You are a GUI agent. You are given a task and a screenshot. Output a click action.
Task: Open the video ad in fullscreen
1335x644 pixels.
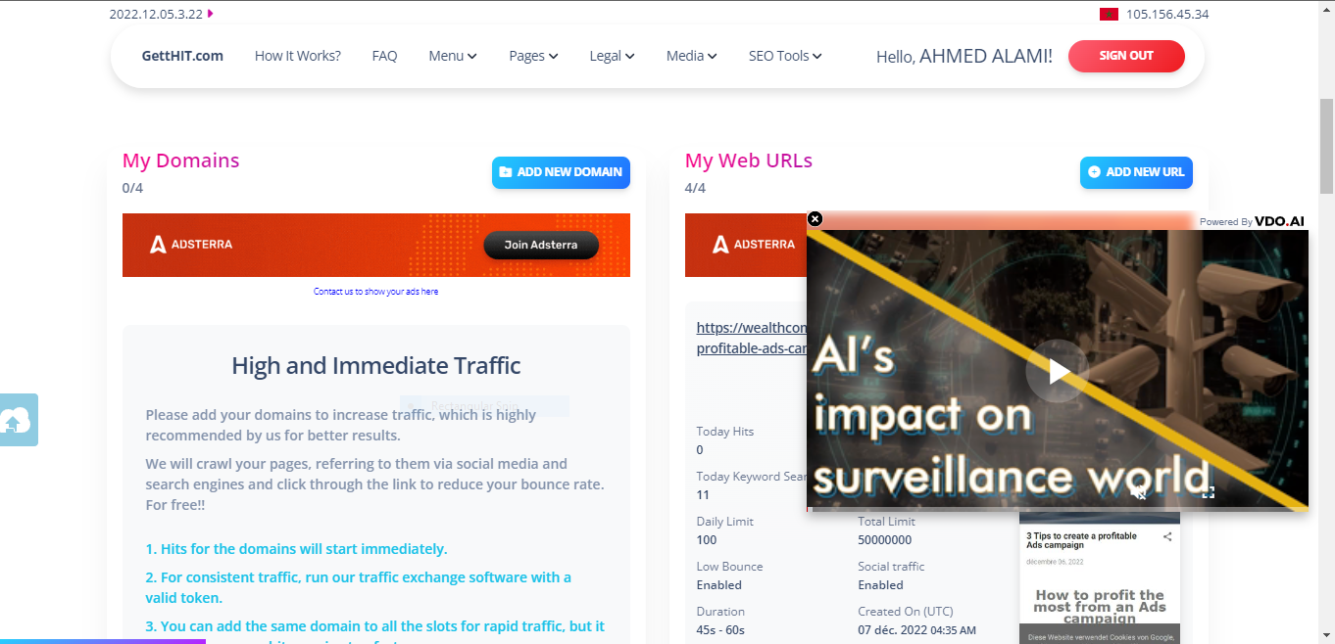click(x=1209, y=492)
